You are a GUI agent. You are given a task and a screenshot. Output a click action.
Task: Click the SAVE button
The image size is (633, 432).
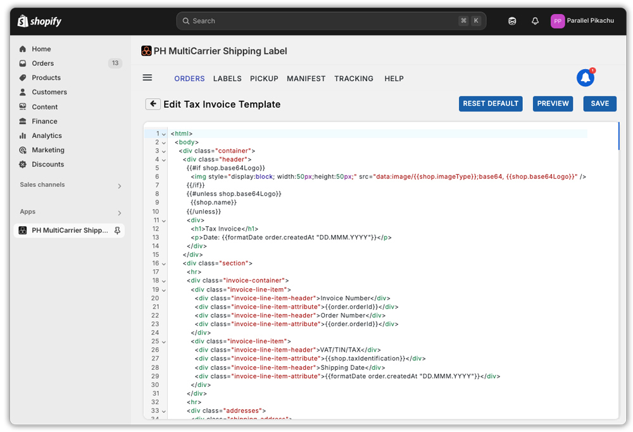599,104
